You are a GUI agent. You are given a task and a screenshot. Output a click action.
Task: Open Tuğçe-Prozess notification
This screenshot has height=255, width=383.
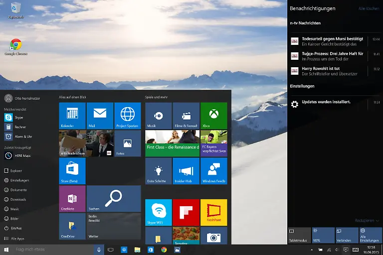click(x=335, y=56)
